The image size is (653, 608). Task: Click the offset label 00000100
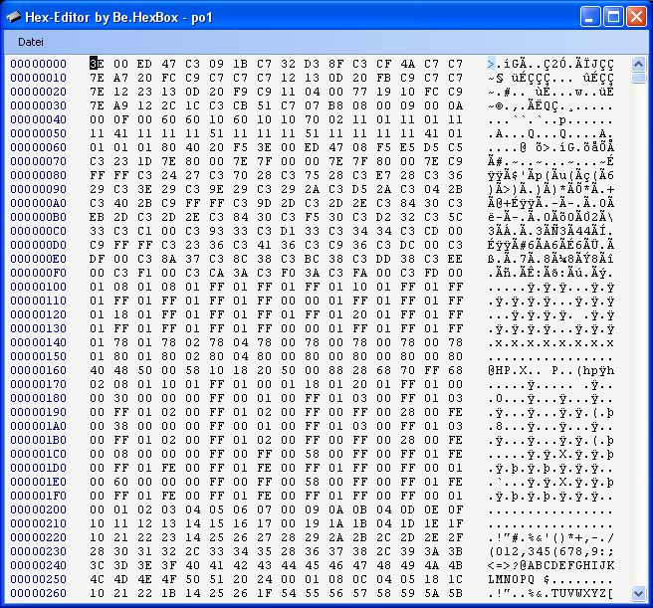pyautogui.click(x=39, y=287)
